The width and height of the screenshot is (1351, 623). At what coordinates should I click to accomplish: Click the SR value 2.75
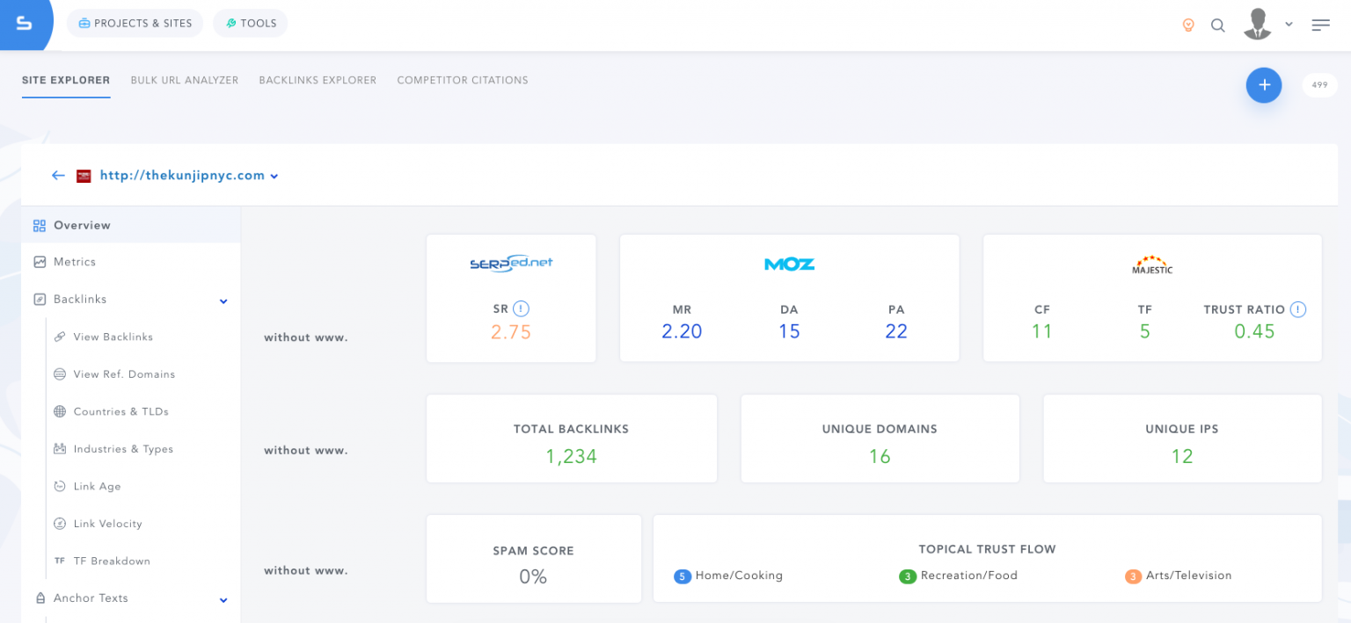[511, 332]
